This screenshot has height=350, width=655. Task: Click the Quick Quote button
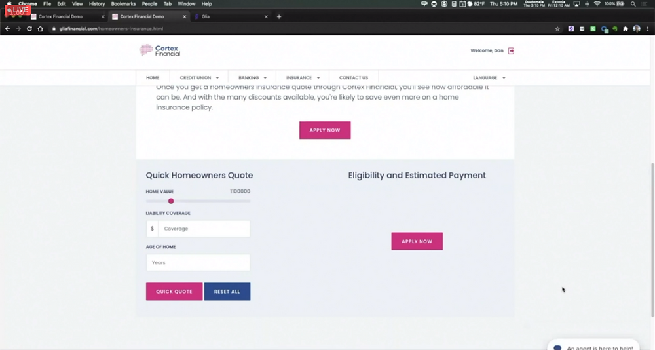174,292
